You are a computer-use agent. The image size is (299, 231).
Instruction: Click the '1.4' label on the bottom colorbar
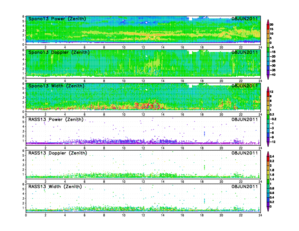point(272,179)
